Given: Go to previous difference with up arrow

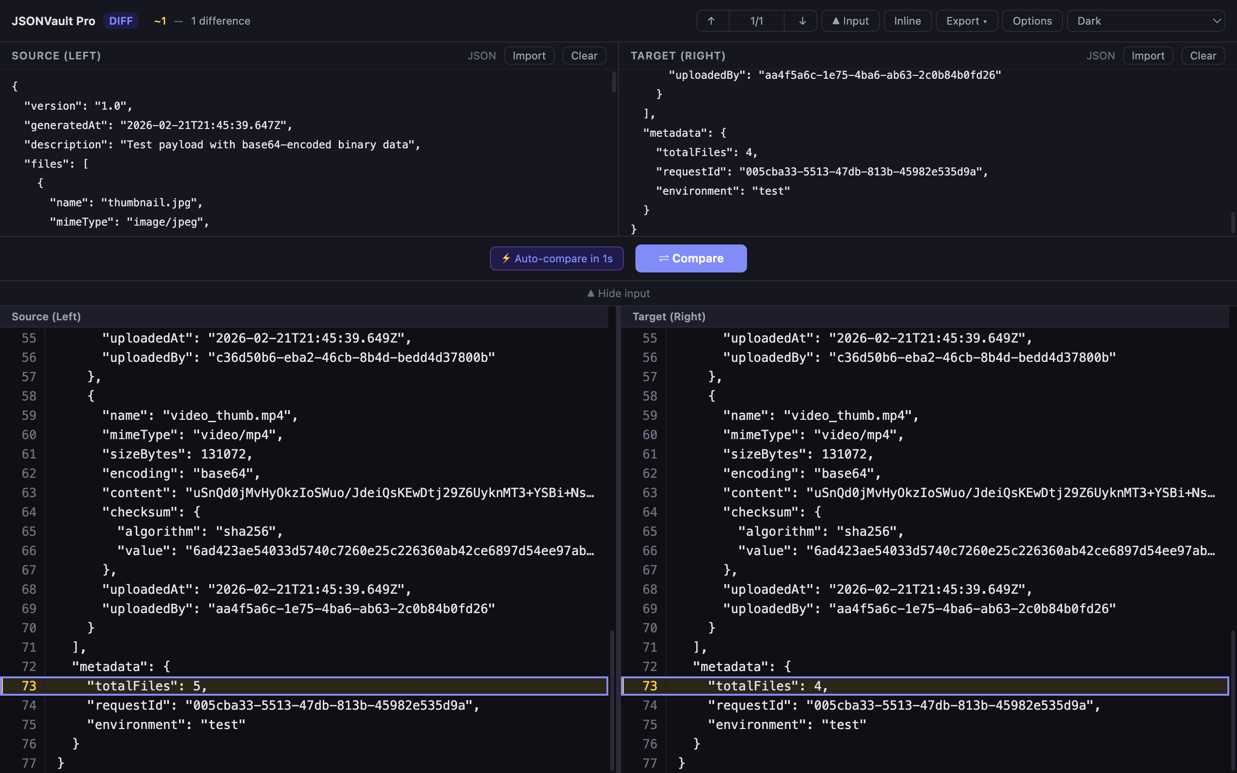Looking at the screenshot, I should pyautogui.click(x=712, y=21).
